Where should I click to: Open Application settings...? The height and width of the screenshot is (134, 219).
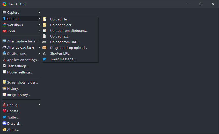[x=23, y=60]
